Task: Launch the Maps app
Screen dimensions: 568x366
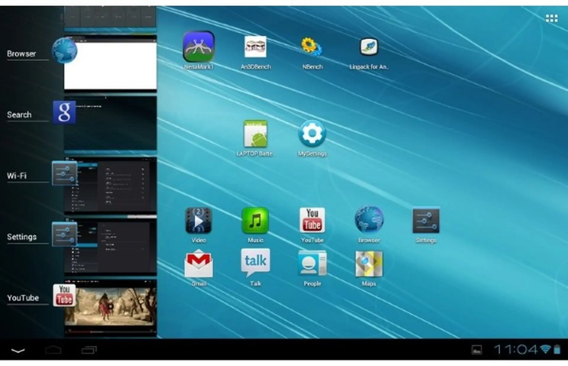Action: (x=369, y=264)
